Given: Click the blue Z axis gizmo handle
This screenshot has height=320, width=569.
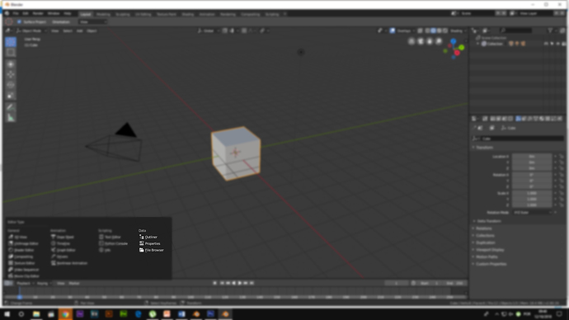Looking at the screenshot, I should click(454, 42).
